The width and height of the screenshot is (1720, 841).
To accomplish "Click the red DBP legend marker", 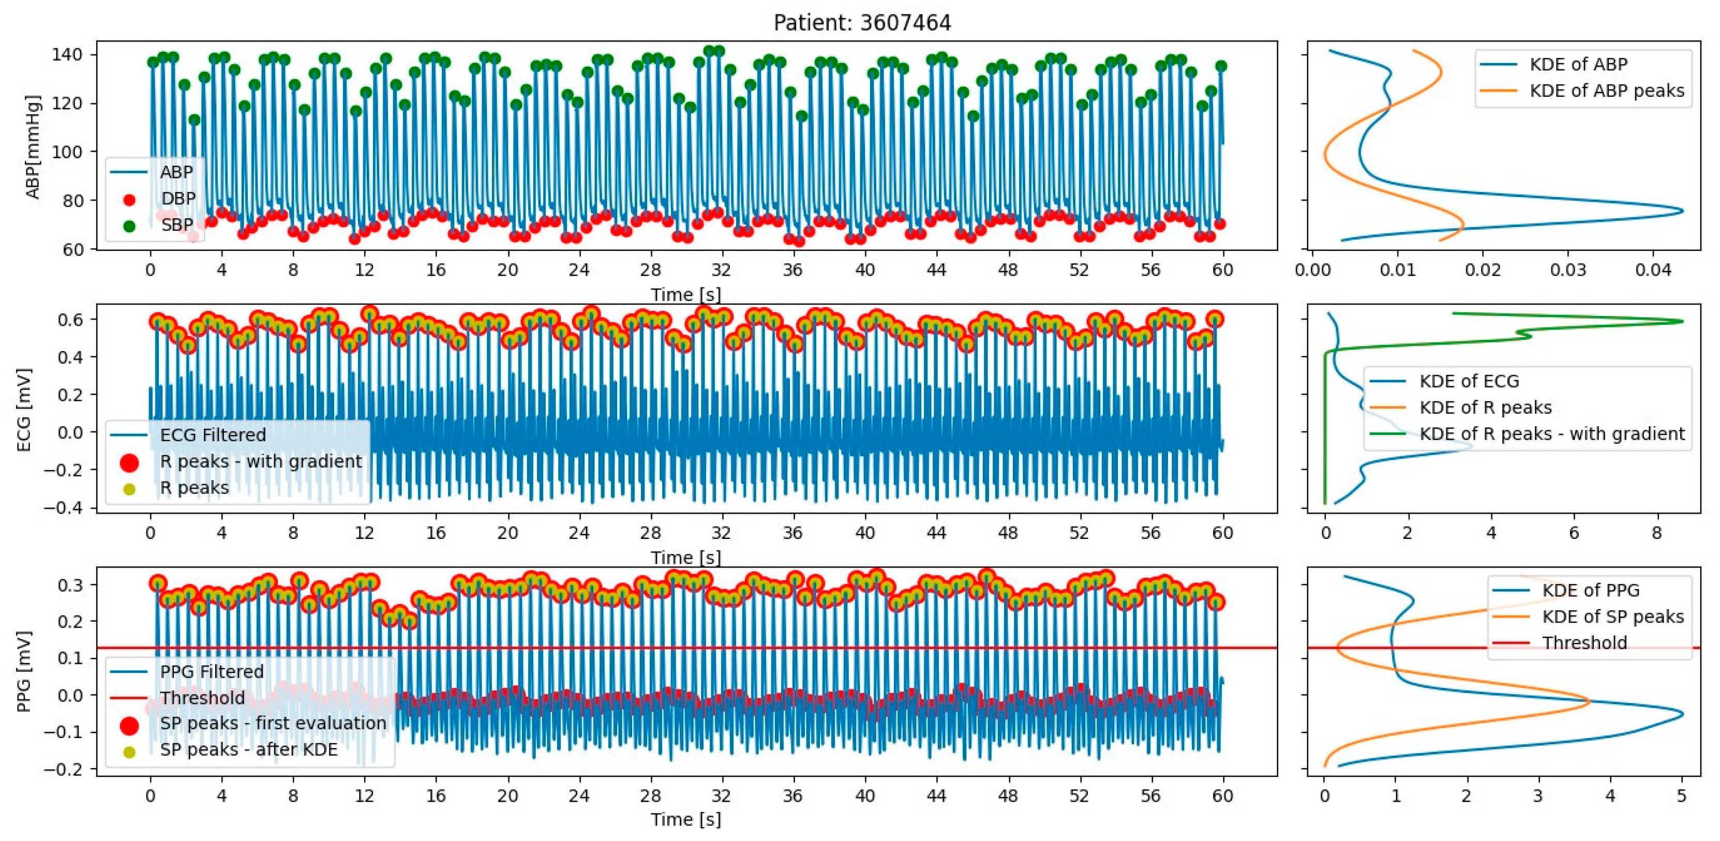I will (129, 200).
